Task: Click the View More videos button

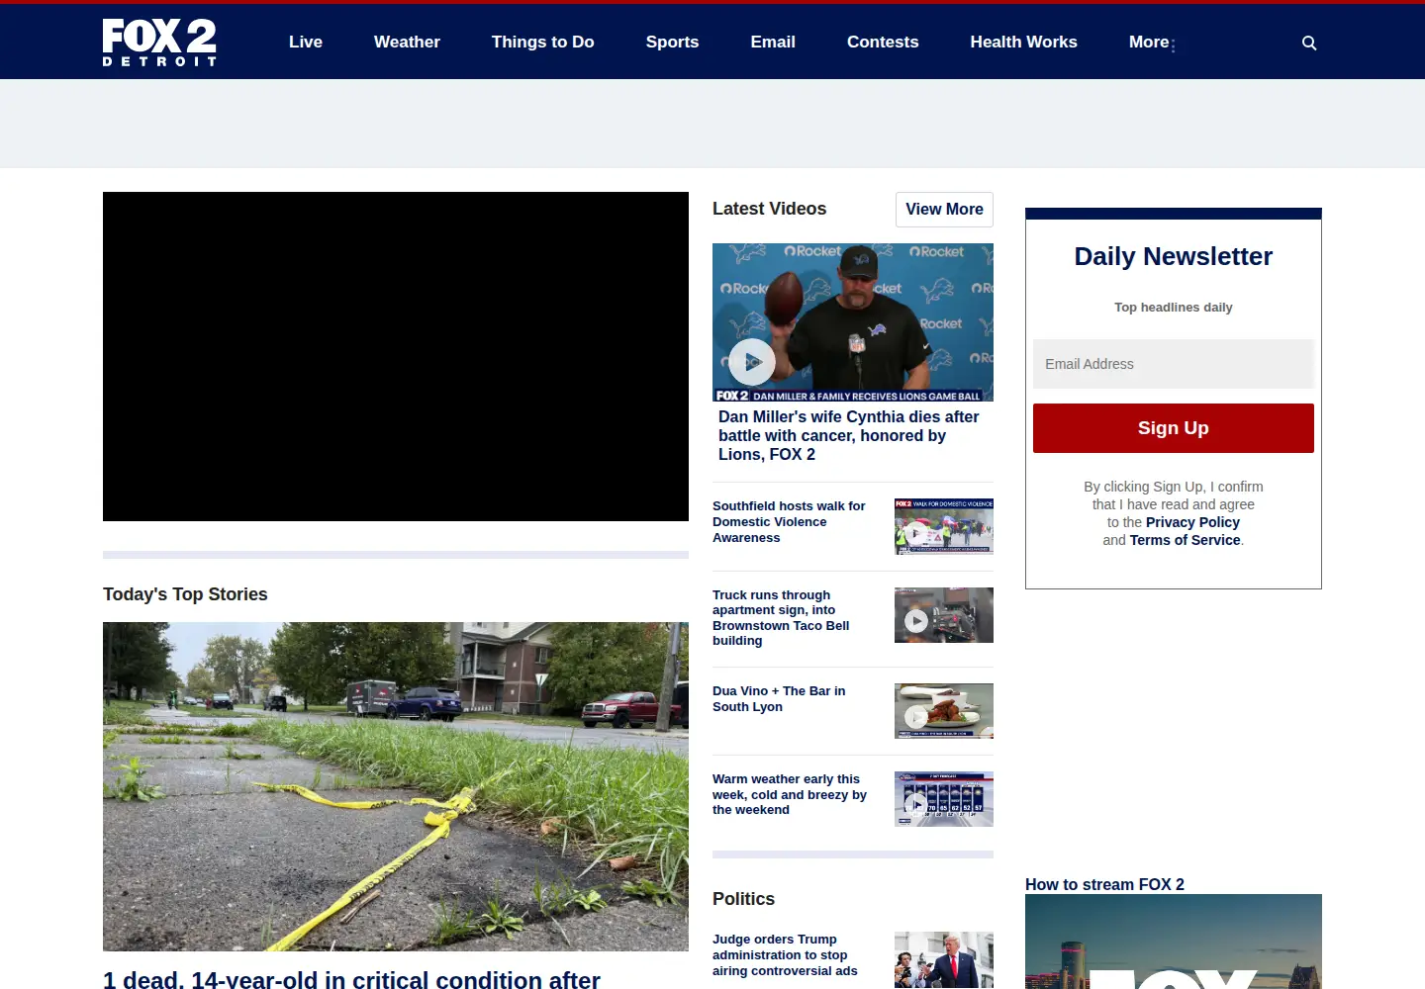Action: click(944, 210)
